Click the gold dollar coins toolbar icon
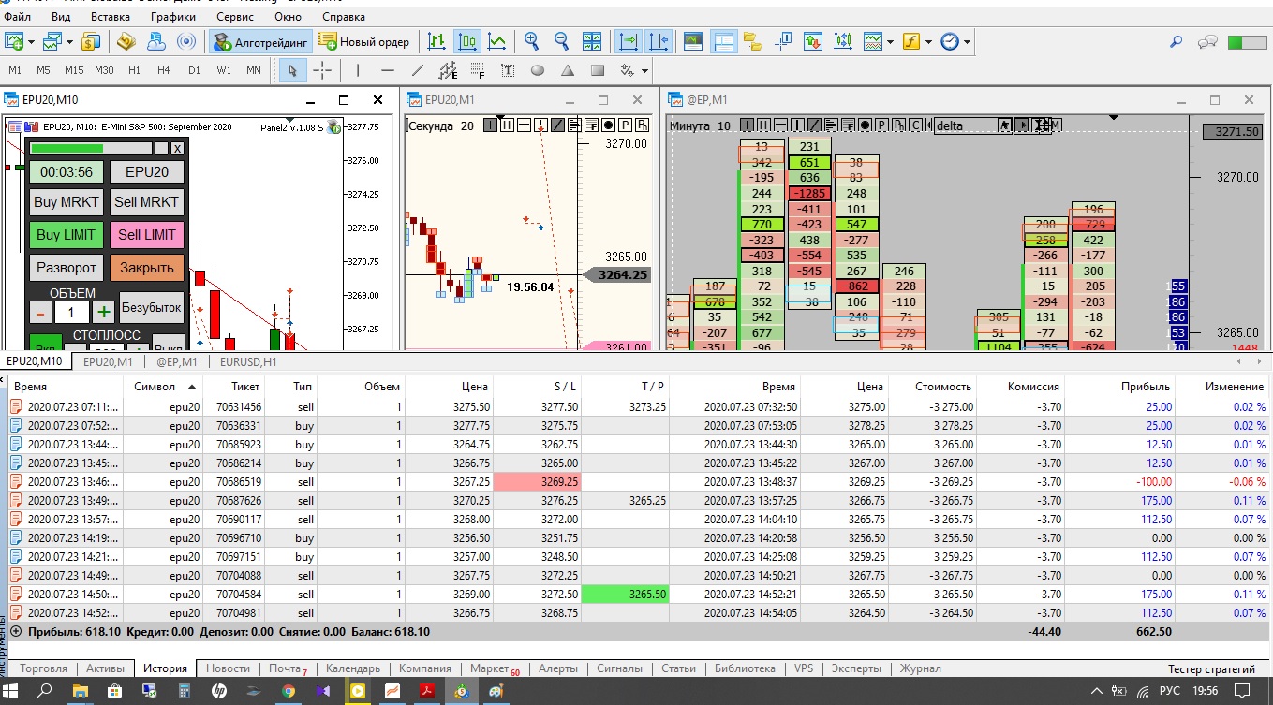 [x=91, y=41]
